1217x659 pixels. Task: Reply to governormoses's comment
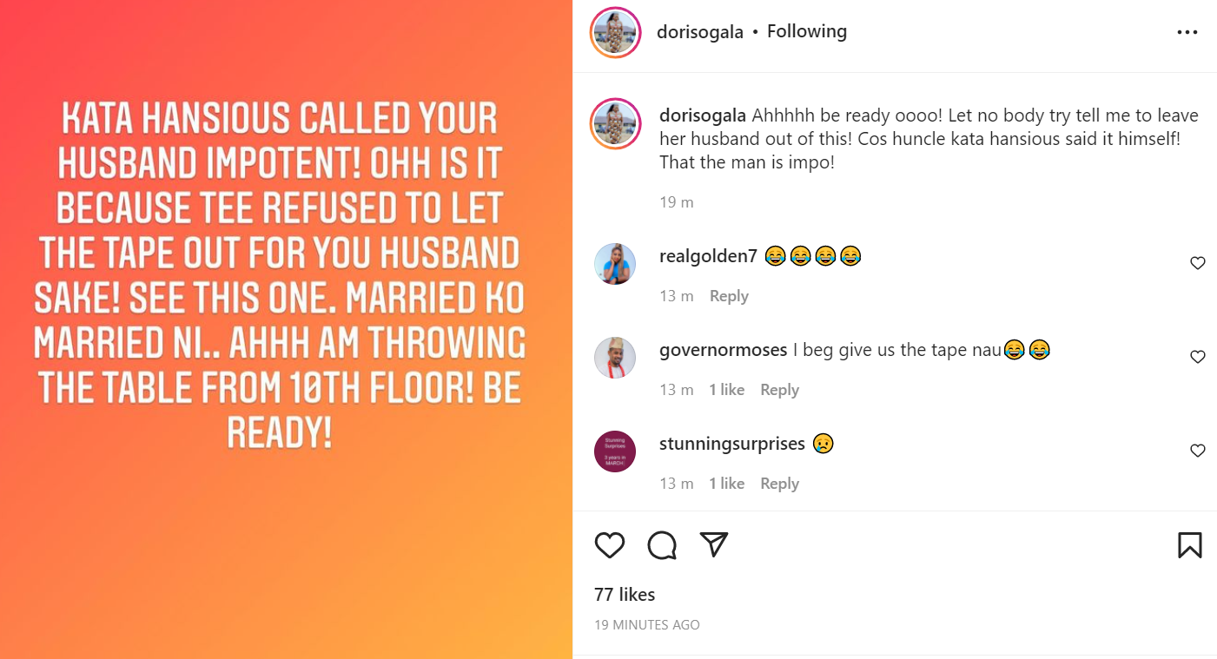point(779,390)
